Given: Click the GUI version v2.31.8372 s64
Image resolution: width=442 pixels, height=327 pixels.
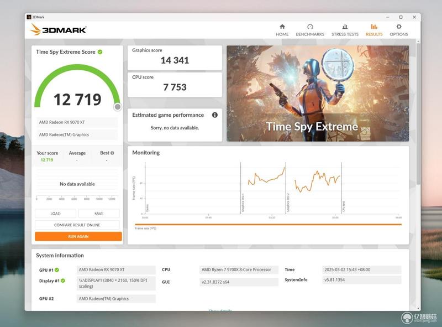Looking at the screenshot, I should [239, 282].
